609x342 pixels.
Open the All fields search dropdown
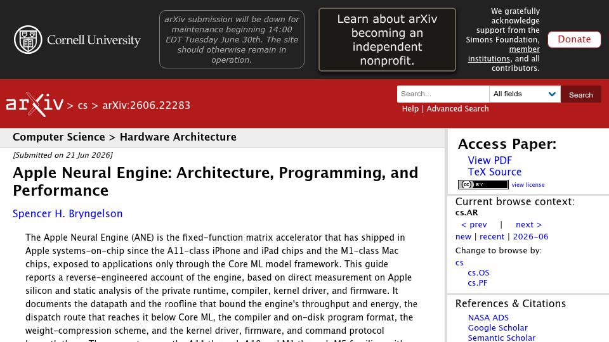(525, 94)
